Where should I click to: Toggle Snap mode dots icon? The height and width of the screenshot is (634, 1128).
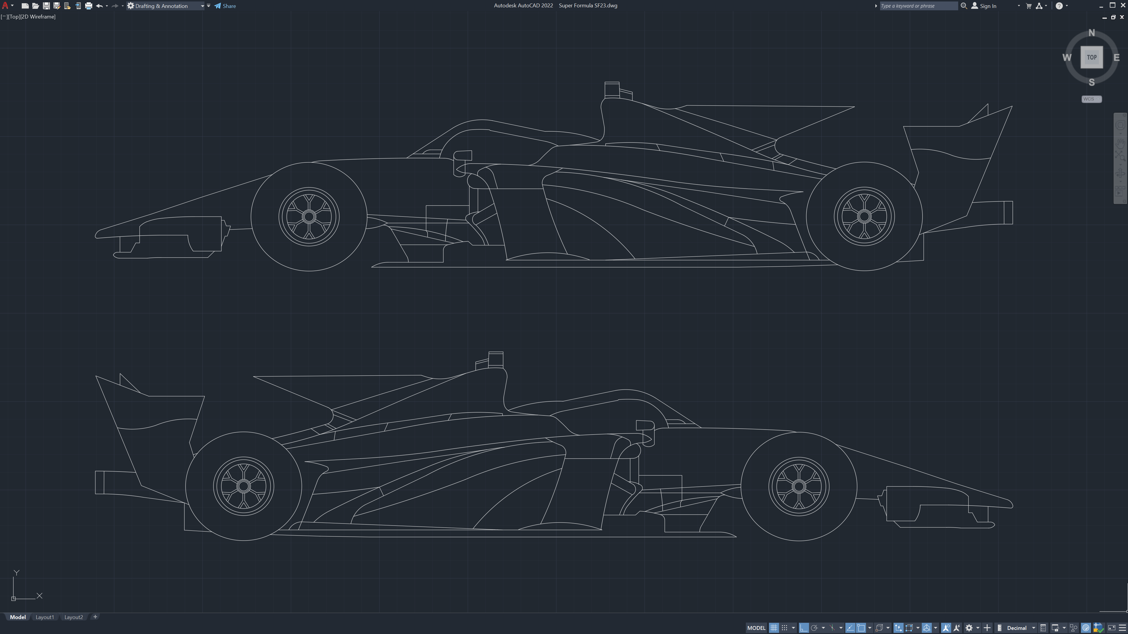[x=785, y=628]
